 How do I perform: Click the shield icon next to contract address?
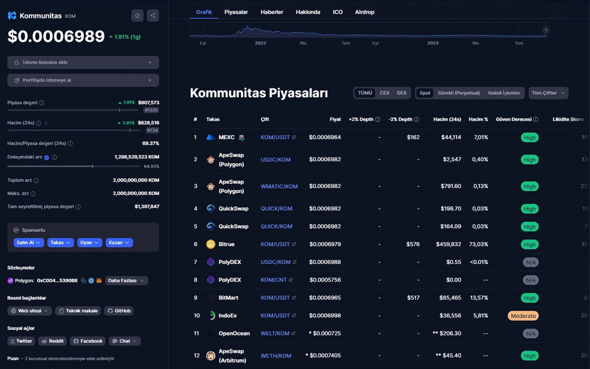coord(91,281)
